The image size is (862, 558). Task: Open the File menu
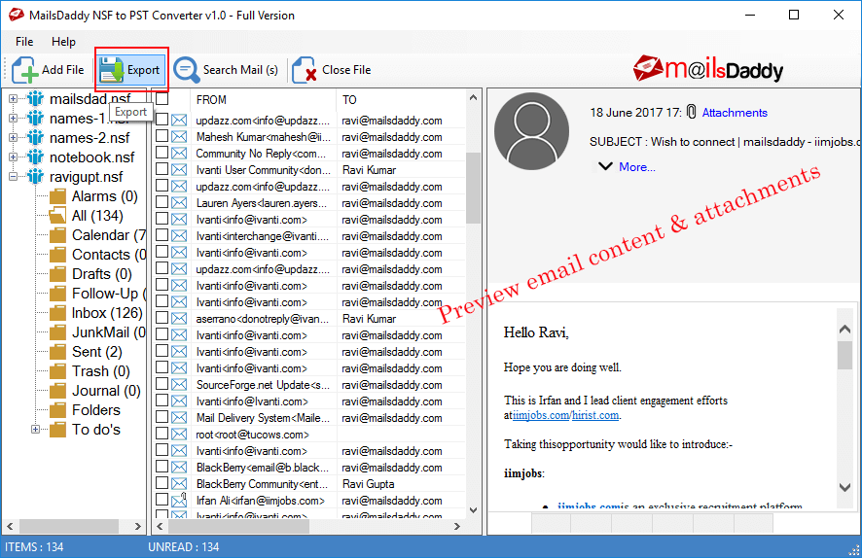tap(24, 42)
